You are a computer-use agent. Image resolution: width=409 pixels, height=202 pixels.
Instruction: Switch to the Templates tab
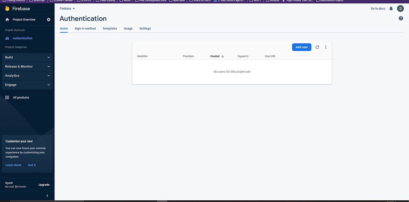(x=110, y=29)
